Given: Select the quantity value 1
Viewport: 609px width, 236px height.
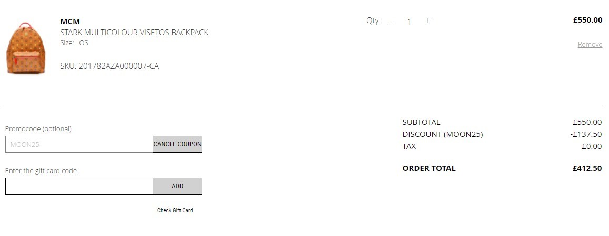Looking at the screenshot, I should [409, 22].
